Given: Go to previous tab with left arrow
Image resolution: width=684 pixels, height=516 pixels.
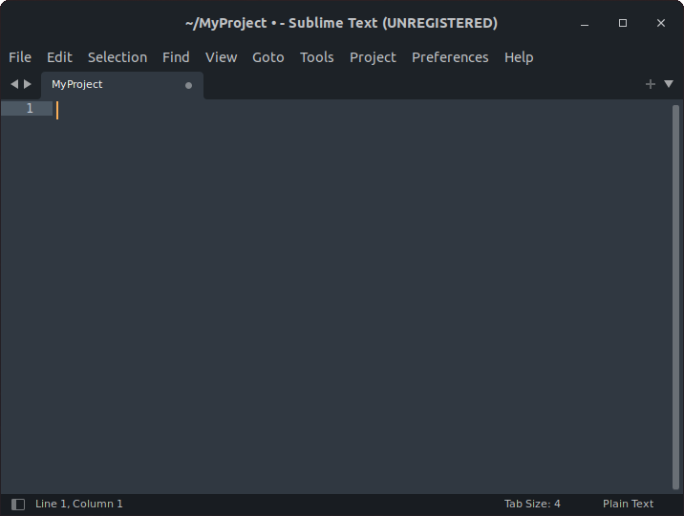Looking at the screenshot, I should click(x=14, y=84).
